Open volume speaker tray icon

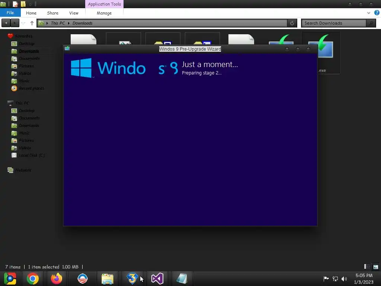tap(344, 279)
